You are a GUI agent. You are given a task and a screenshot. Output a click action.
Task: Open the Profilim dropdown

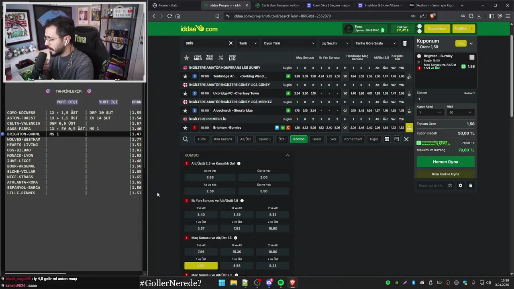[464, 28]
